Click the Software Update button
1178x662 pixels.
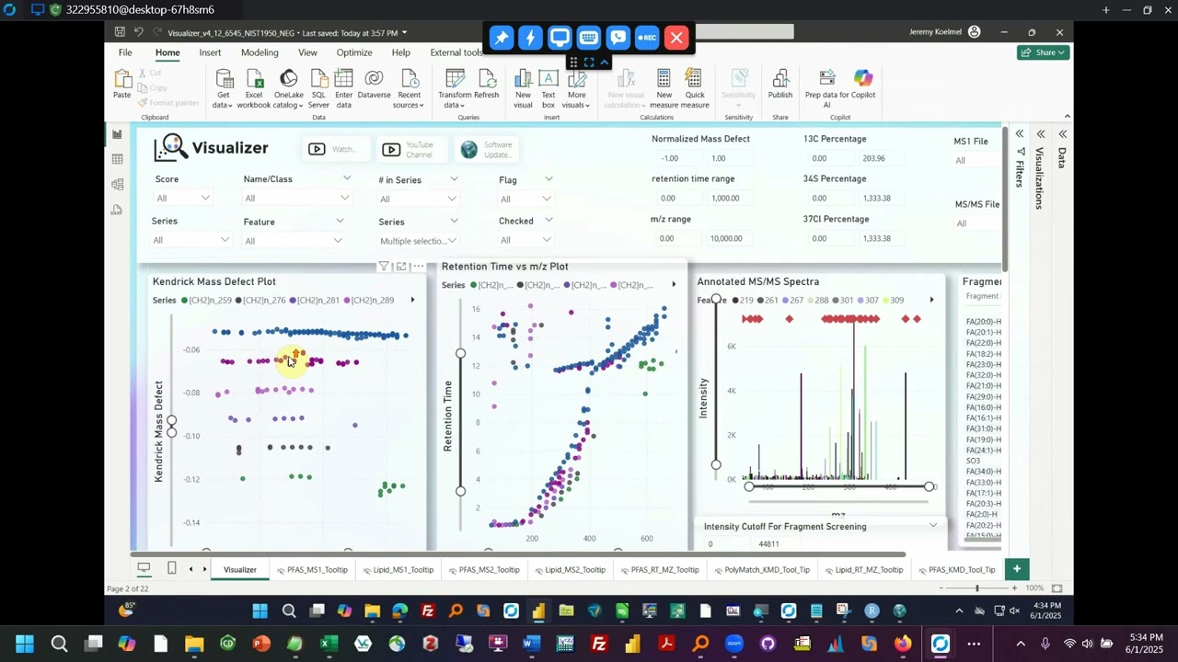(489, 150)
